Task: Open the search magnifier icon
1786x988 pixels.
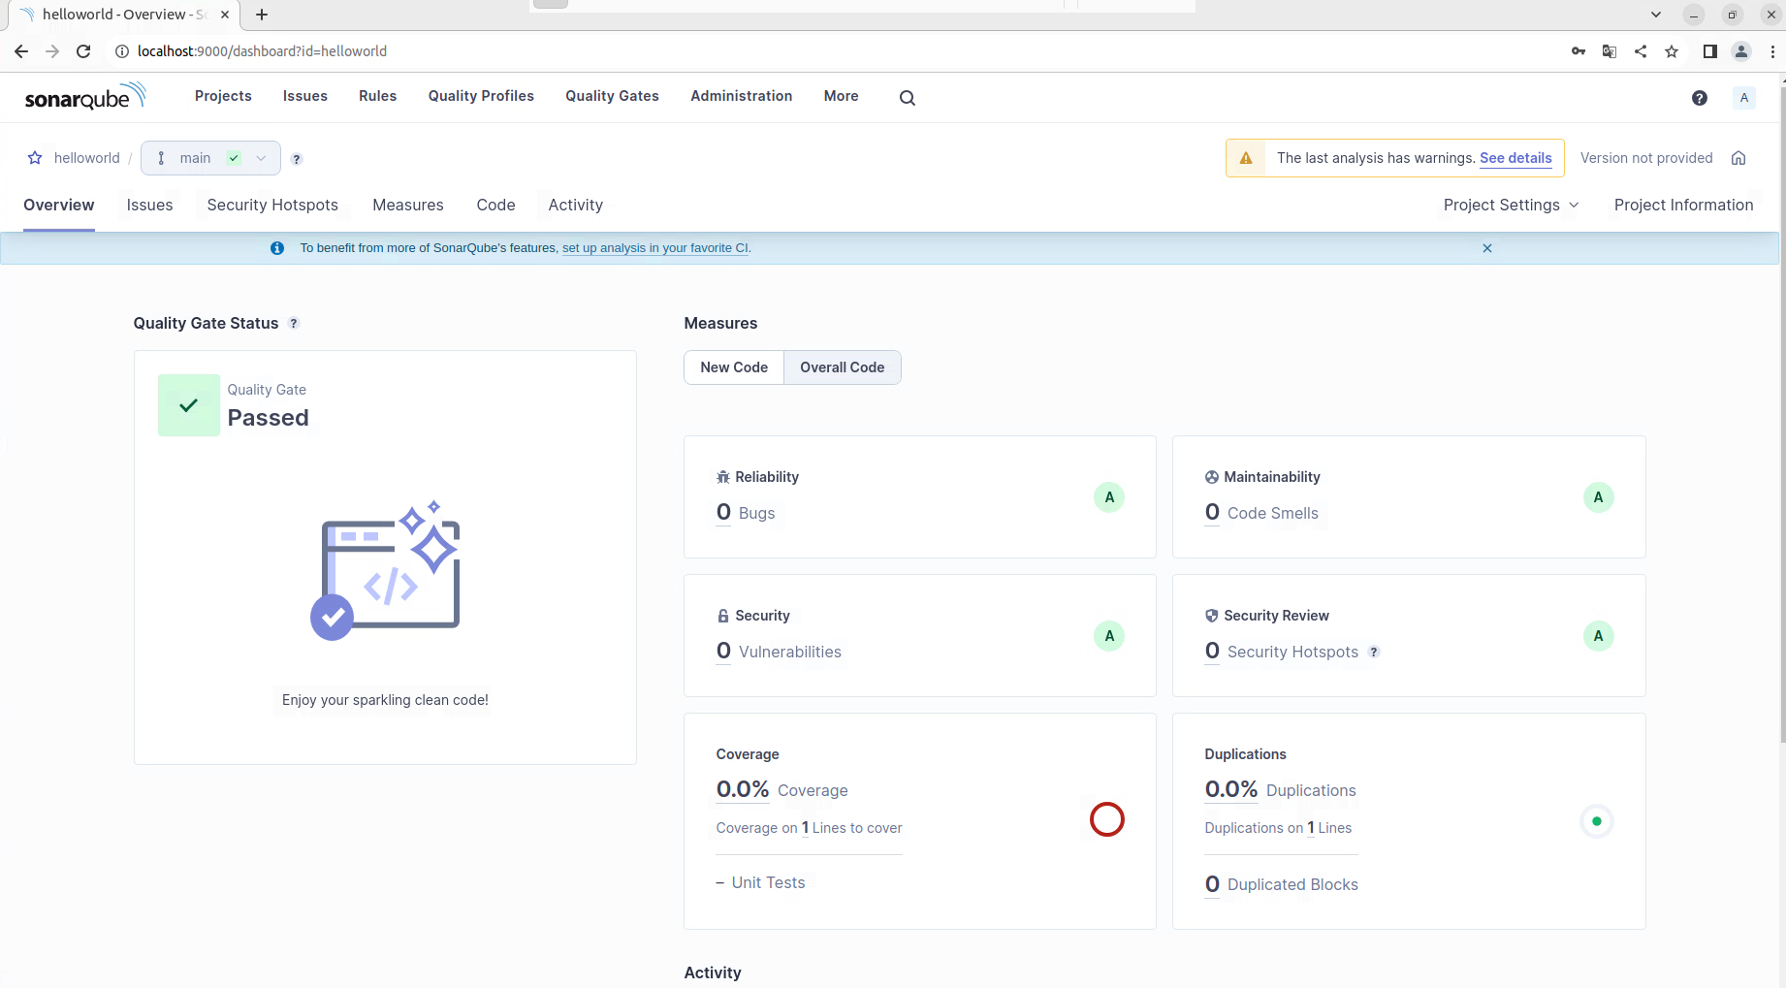Action: click(907, 97)
